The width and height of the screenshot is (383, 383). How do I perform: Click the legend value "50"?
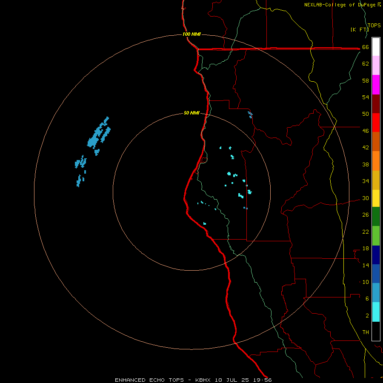point(366,114)
